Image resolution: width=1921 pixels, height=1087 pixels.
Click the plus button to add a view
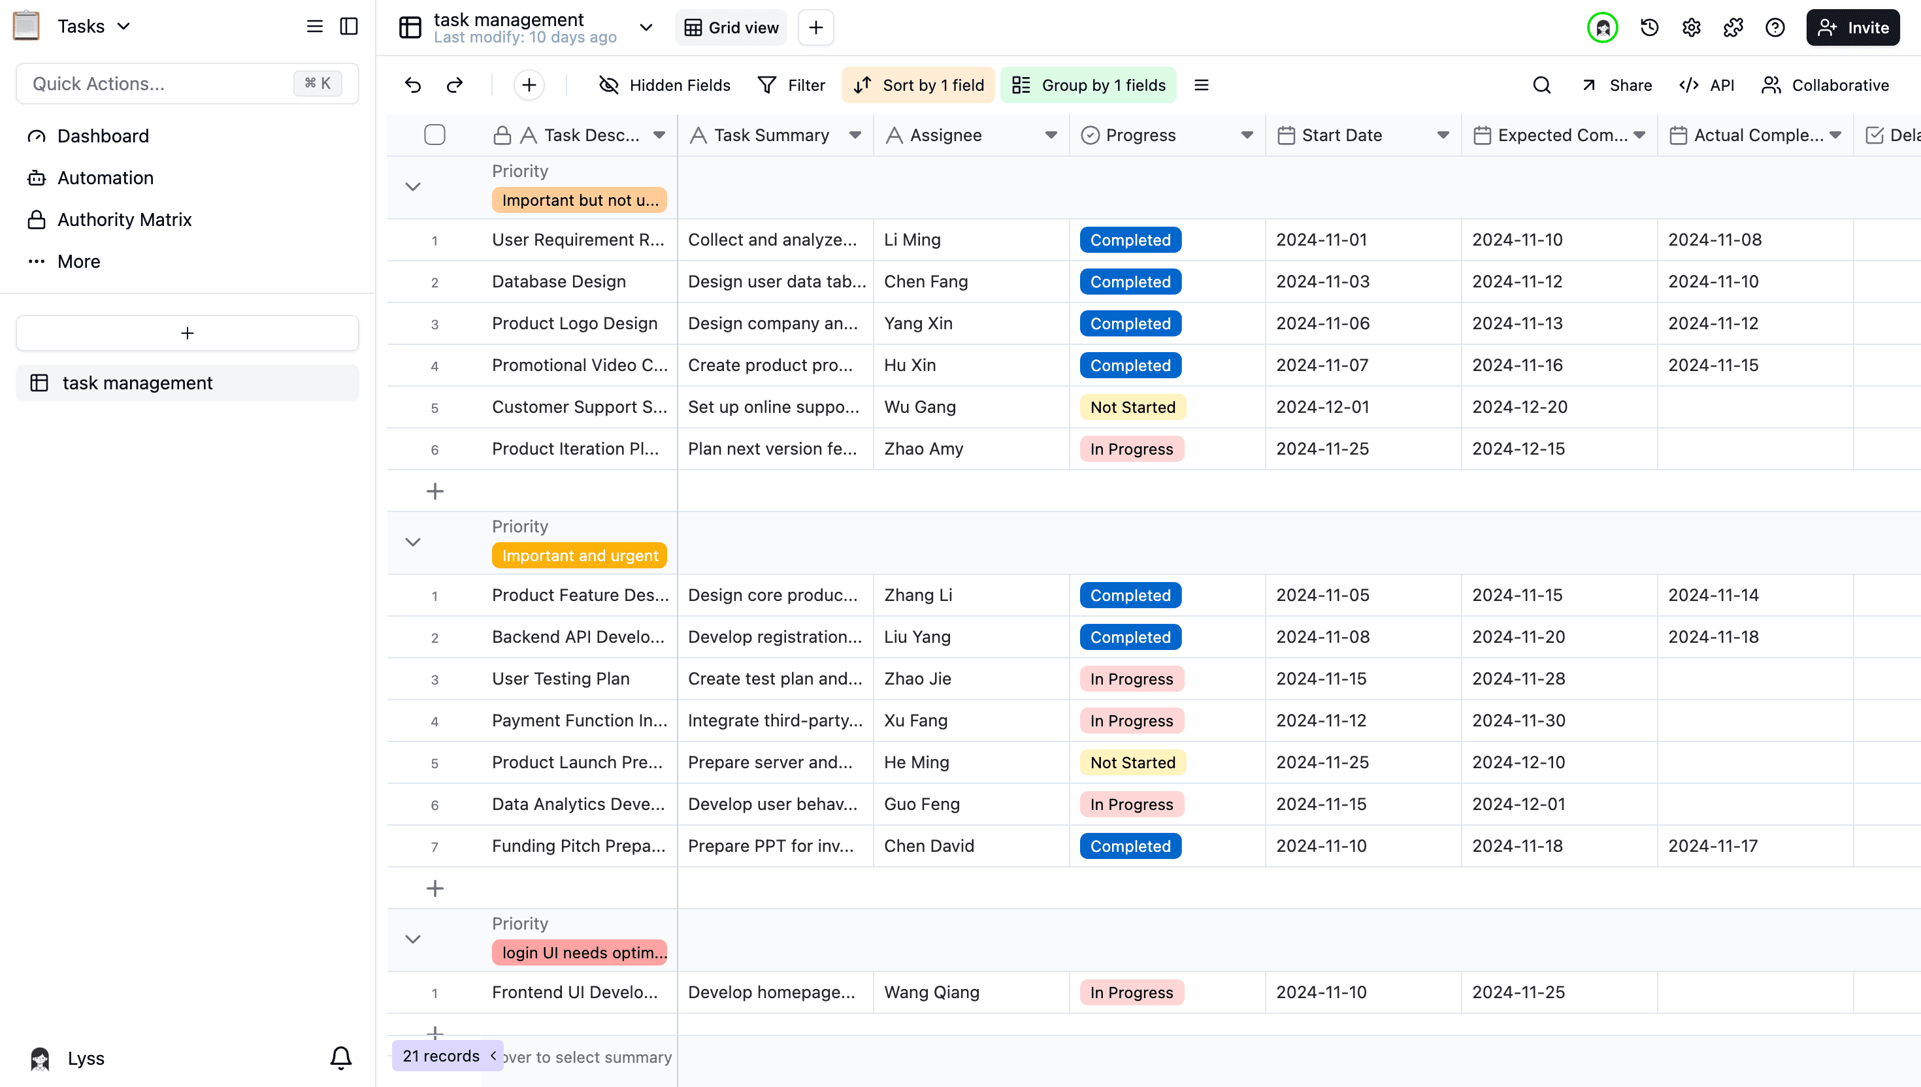815,27
